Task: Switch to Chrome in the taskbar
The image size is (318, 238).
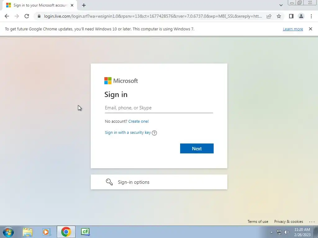Action: tap(66, 232)
